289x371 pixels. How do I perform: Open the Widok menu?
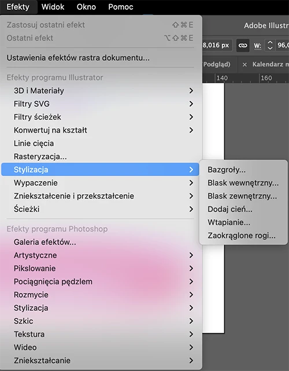click(53, 7)
